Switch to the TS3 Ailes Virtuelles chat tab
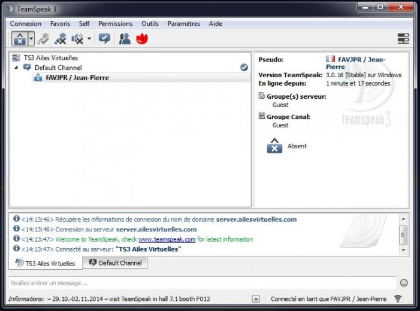 pos(46,263)
